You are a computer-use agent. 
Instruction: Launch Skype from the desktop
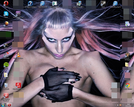6,14
